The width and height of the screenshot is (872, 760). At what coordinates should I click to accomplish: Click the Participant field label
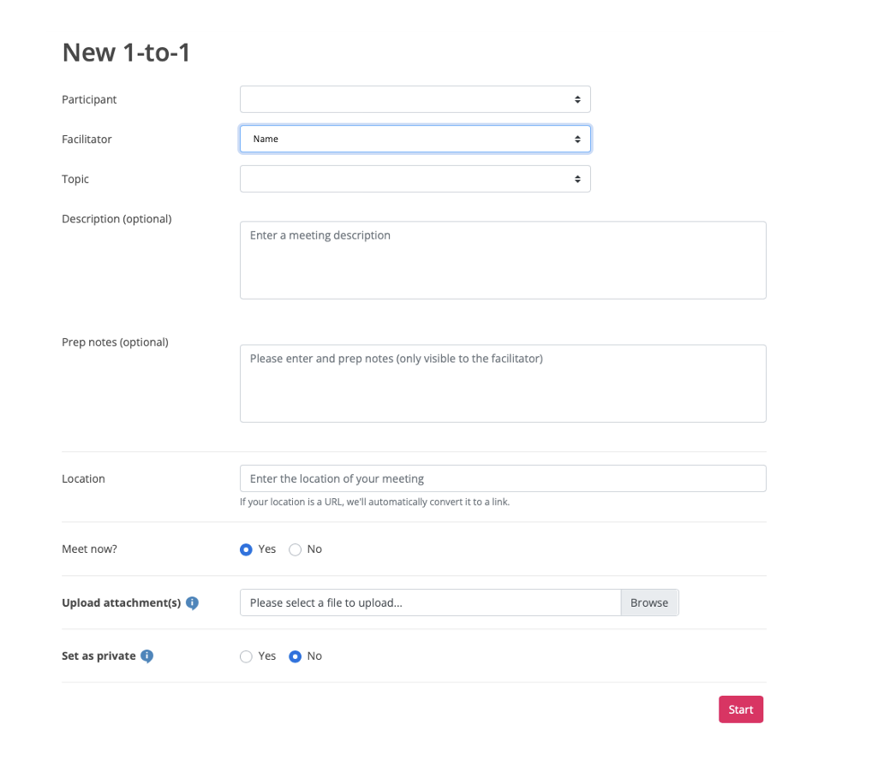click(89, 99)
